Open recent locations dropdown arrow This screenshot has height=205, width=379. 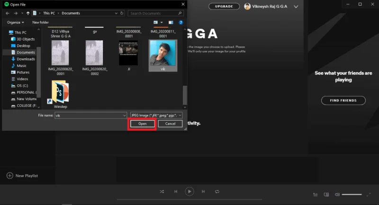(22, 13)
